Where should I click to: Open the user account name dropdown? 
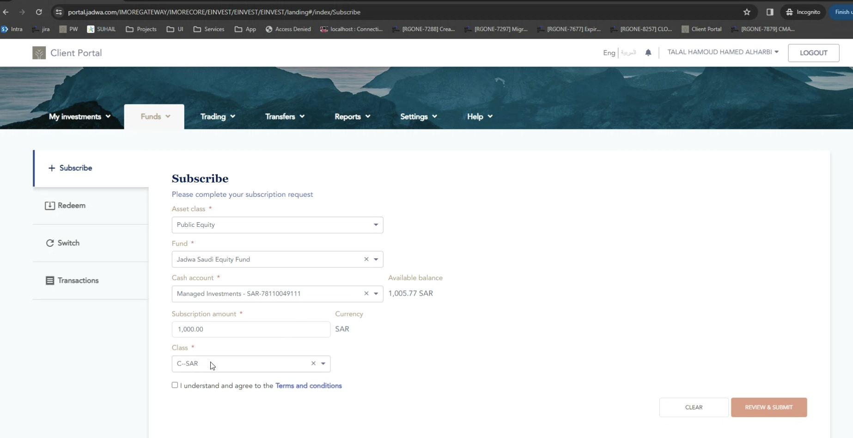[x=723, y=52]
